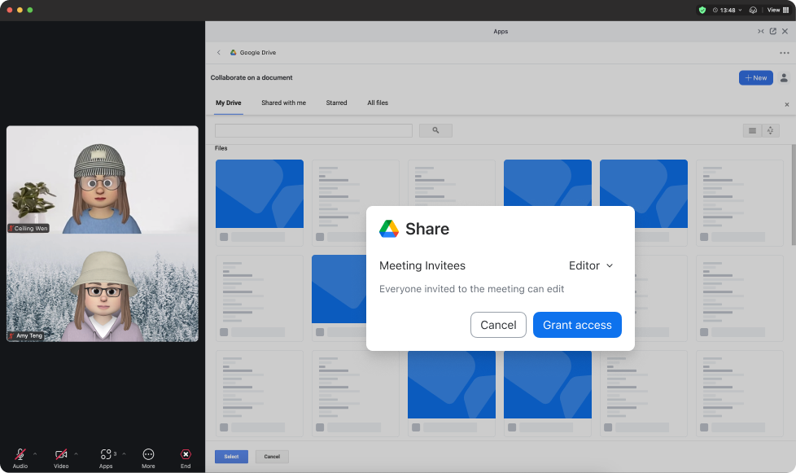The height and width of the screenshot is (473, 796).
Task: Unmute the microphone with the Audio icon
Action: [x=20, y=454]
